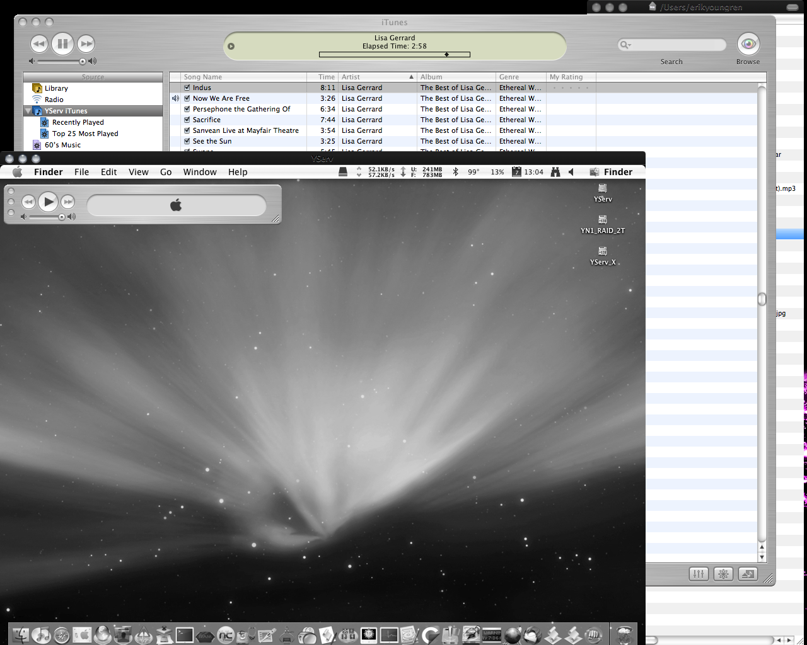
Task: Toggle the iTunes visualizer button
Action: click(x=723, y=574)
